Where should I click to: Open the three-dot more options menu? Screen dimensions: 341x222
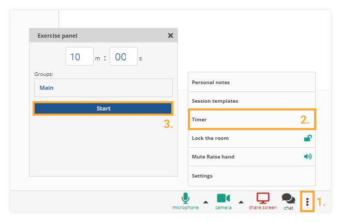(x=307, y=202)
